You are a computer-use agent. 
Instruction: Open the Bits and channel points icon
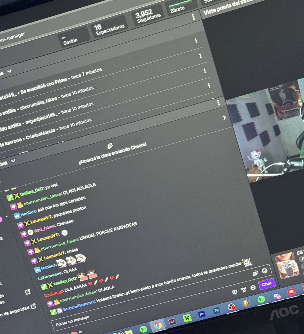click(244, 290)
